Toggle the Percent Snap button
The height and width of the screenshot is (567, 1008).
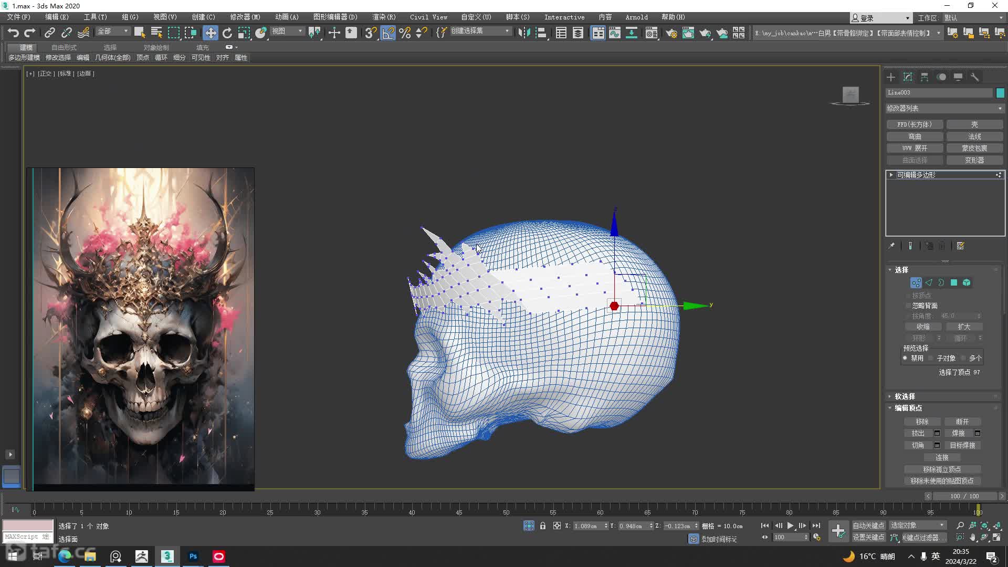point(405,33)
